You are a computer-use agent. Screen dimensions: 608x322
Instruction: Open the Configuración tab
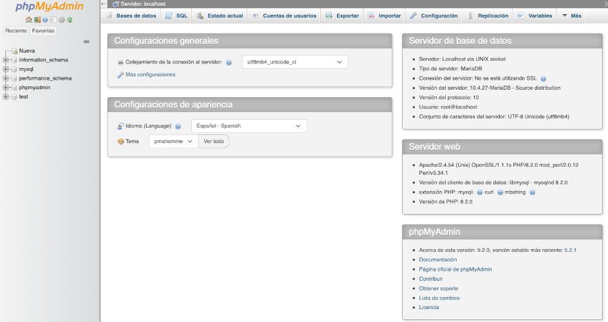434,16
